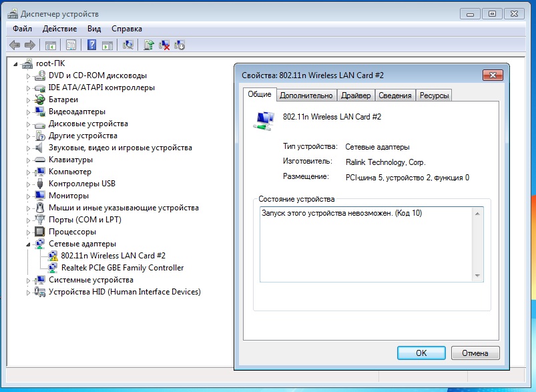The height and width of the screenshot is (392, 536).
Task: Open the Вид menu
Action: (94, 29)
